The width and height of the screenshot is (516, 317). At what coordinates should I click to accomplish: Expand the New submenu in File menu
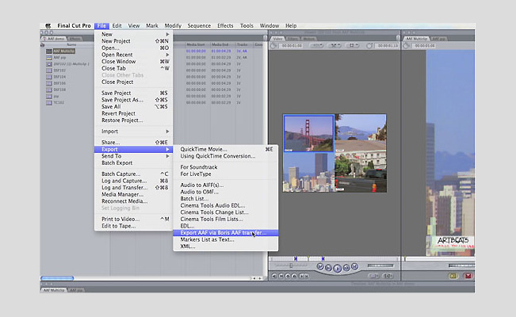(x=134, y=34)
